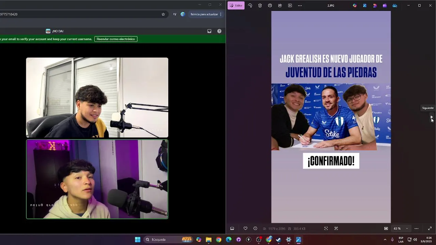Print the current photo
The height and width of the screenshot is (245, 436).
tap(270, 5)
